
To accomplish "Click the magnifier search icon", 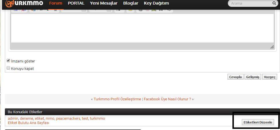I will click(x=274, y=3).
